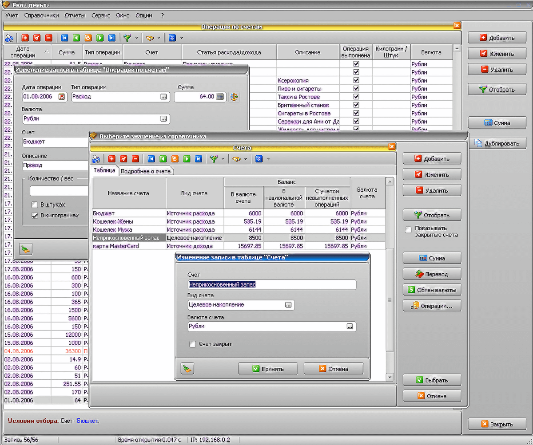
Task: Go to last record in Операции по счетам toolbar
Action: click(112, 38)
